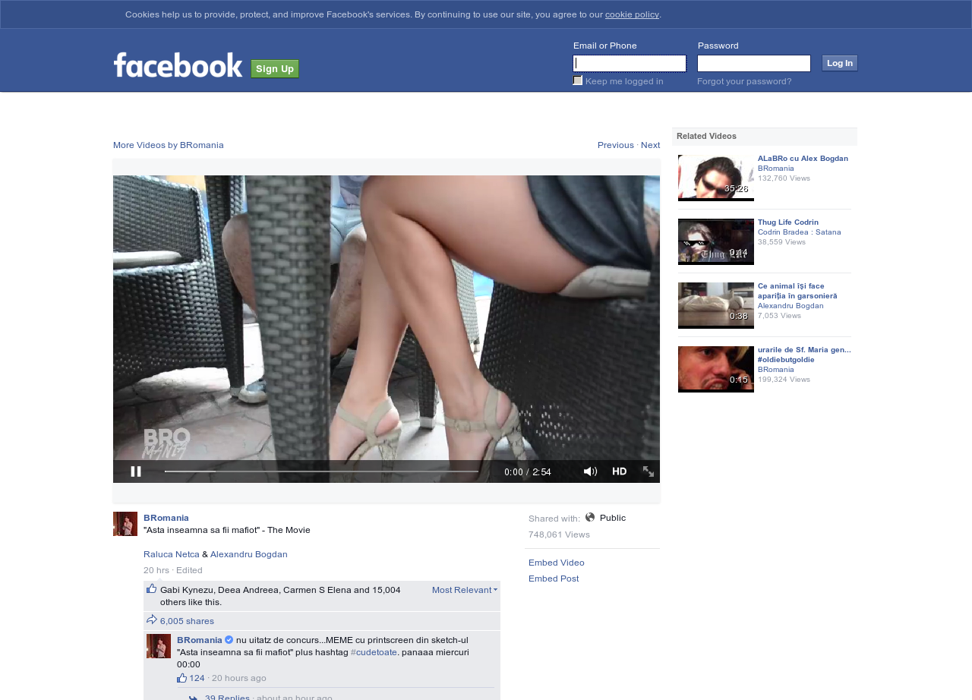
Task: Click the Public globe icon
Action: pos(590,517)
